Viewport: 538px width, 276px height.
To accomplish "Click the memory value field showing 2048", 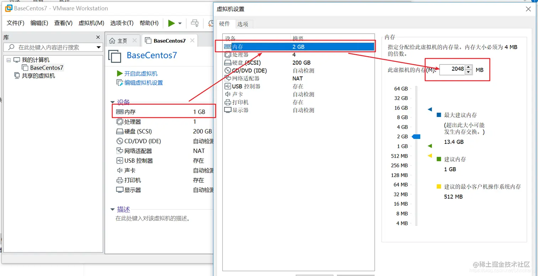I will pyautogui.click(x=452, y=69).
